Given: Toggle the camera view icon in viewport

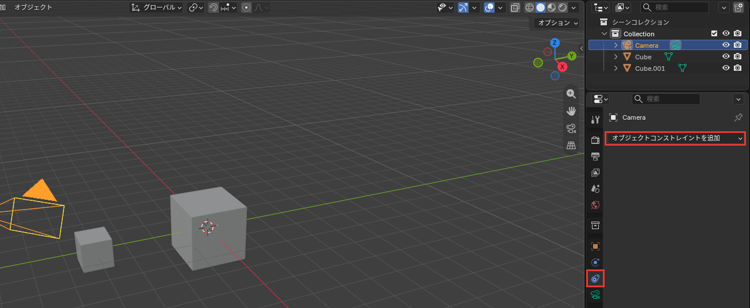Looking at the screenshot, I should (x=571, y=128).
